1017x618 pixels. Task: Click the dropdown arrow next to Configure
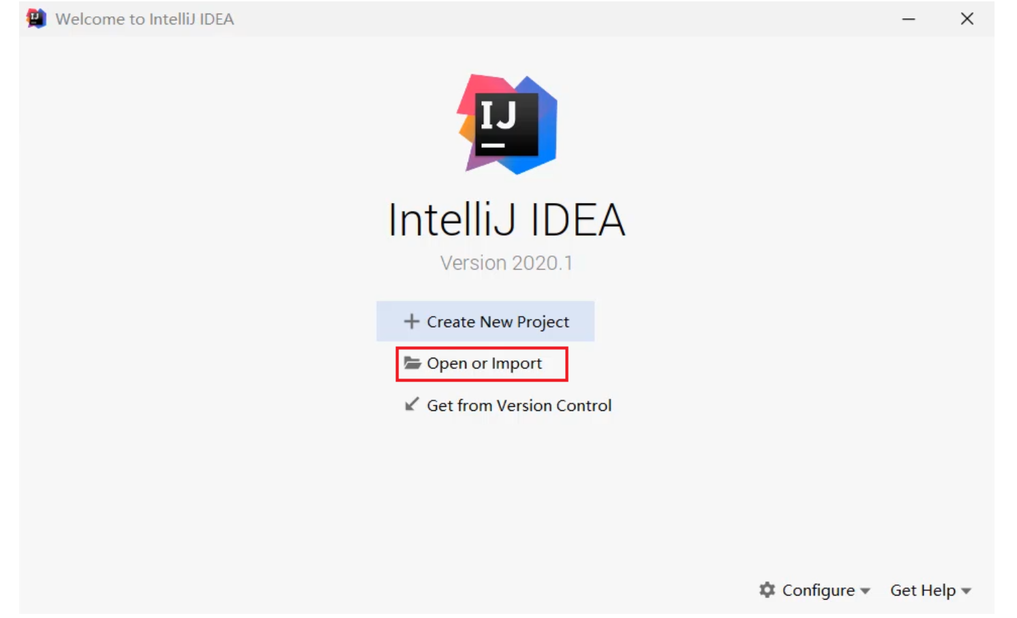click(x=865, y=591)
